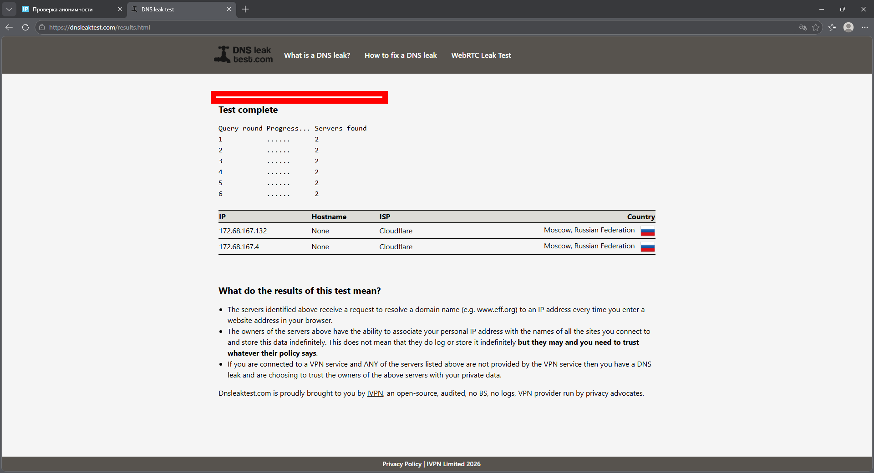This screenshot has height=473, width=874.
Task: Open the favorites list icon
Action: pyautogui.click(x=832, y=27)
